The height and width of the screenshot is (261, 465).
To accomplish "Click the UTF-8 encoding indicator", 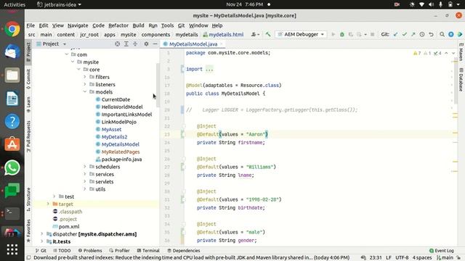I will pos(402,257).
